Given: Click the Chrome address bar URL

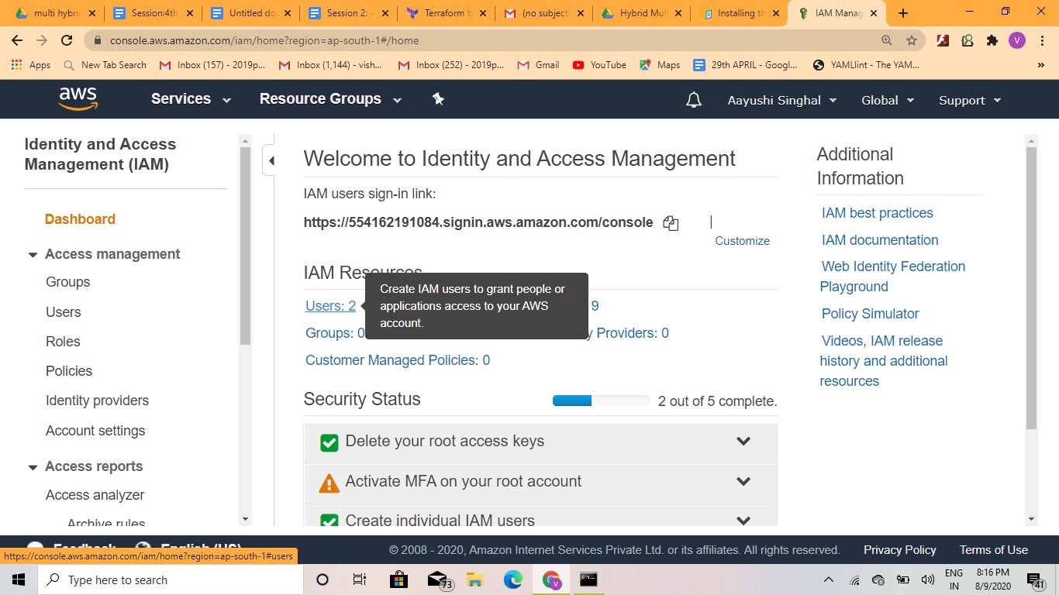Looking at the screenshot, I should tap(264, 40).
